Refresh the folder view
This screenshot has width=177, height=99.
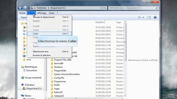[x=105, y=8]
